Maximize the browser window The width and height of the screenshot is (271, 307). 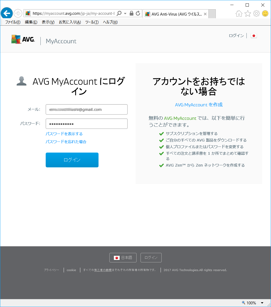[x=247, y=5]
